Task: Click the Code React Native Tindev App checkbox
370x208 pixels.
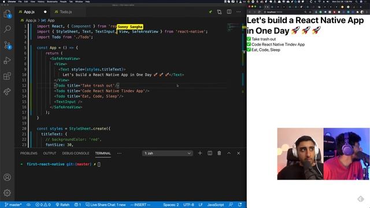Action: [249, 44]
